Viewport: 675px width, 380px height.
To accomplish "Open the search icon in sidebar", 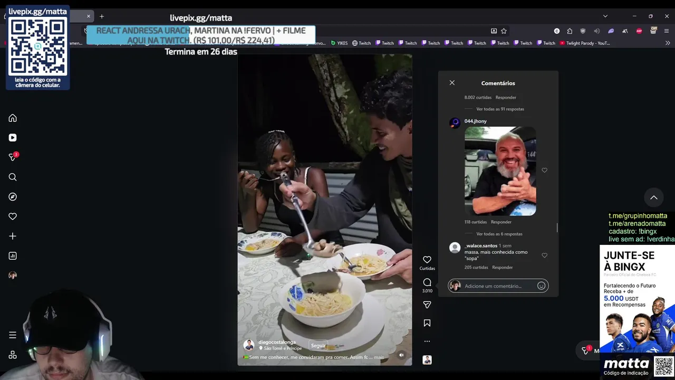I will [x=13, y=177].
